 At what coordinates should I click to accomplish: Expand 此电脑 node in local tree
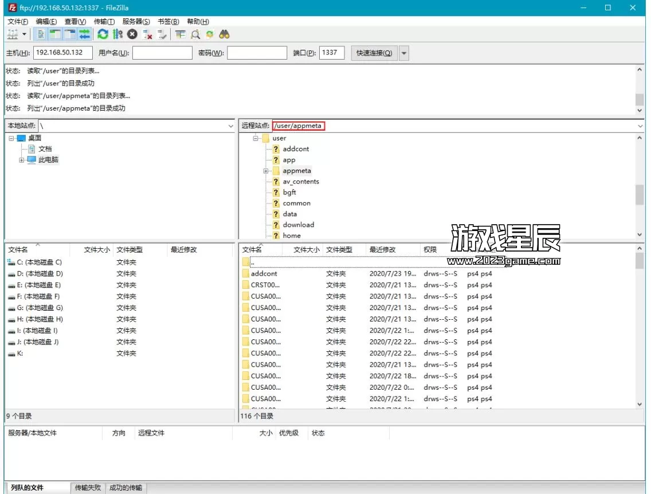point(21,160)
